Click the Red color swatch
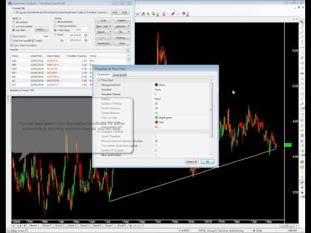The image size is (311, 233). click(x=156, y=122)
